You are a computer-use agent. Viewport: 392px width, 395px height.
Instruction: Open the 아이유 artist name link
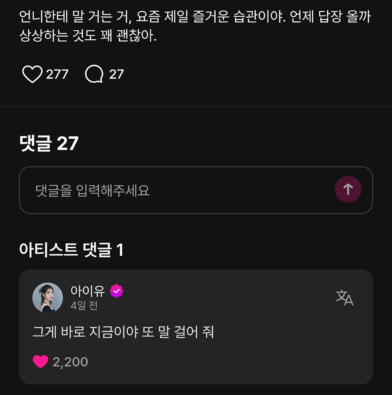88,291
